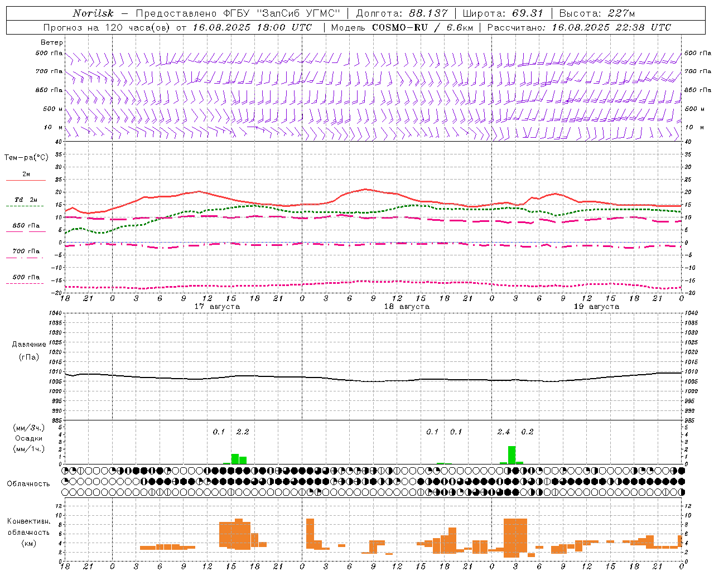Click 'Рассчитано: 16.08.2025 22:38 UTC' timestamp
This screenshot has height=571, width=714.
point(579,27)
